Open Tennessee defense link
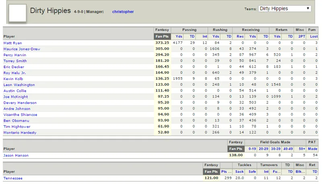The image size is (322, 184). click(13, 178)
